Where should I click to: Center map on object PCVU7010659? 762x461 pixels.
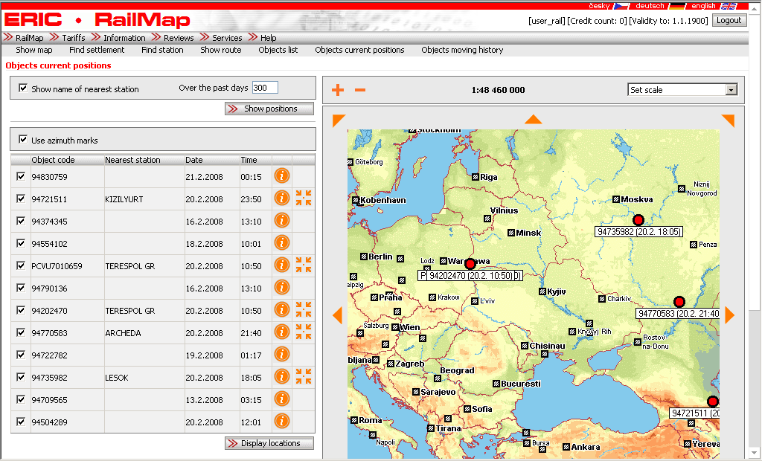(304, 265)
